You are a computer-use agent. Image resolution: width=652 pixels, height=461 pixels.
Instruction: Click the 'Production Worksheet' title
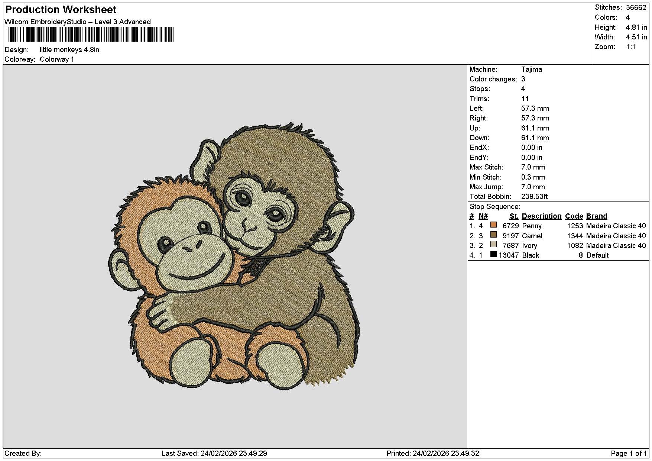coord(61,10)
